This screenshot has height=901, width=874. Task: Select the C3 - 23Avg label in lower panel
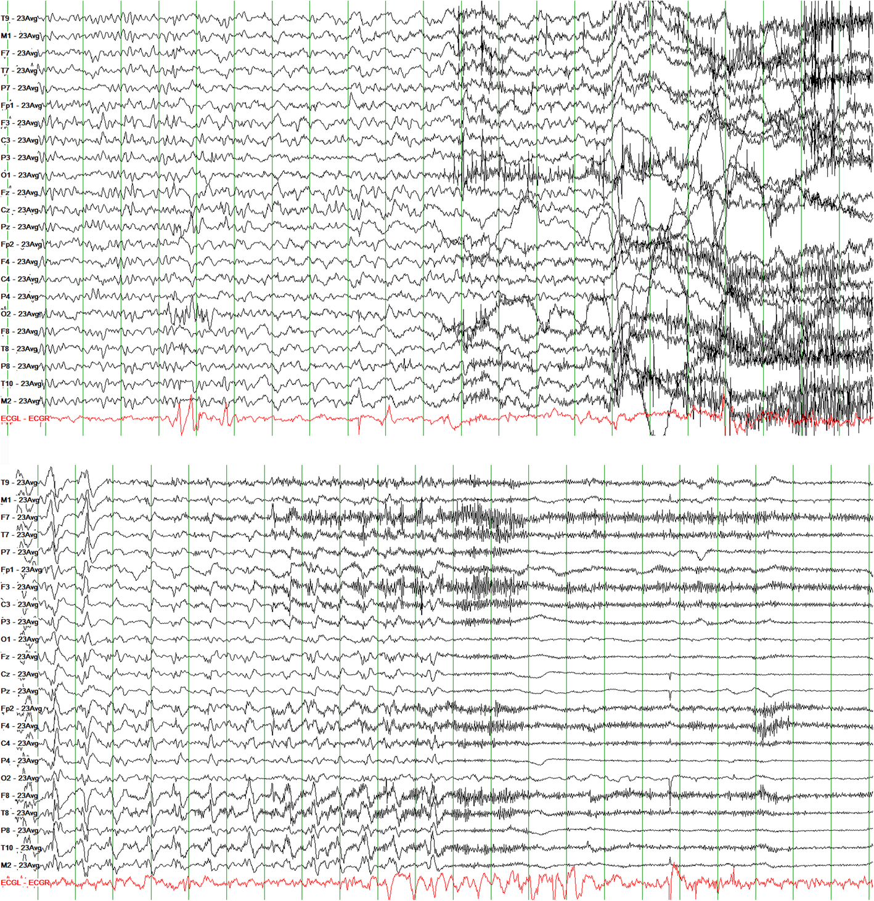(19, 605)
